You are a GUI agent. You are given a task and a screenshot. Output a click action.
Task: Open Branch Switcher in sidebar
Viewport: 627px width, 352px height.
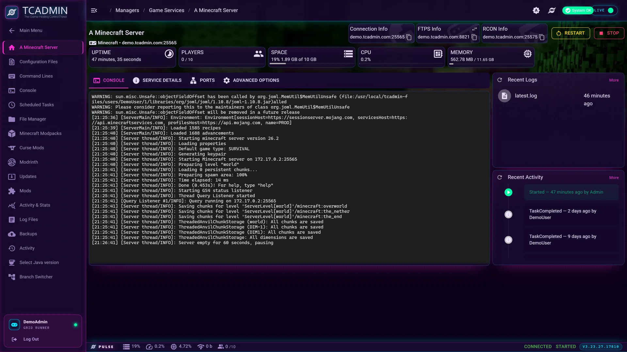pyautogui.click(x=43, y=277)
